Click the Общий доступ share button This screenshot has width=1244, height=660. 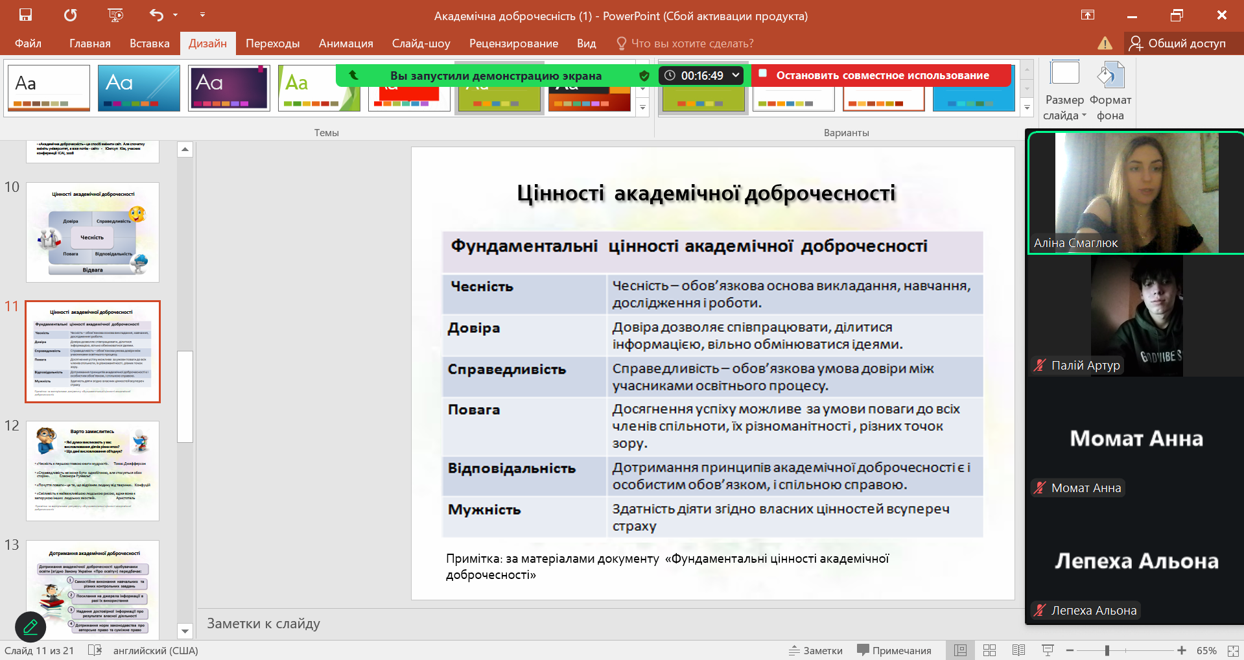(1177, 43)
